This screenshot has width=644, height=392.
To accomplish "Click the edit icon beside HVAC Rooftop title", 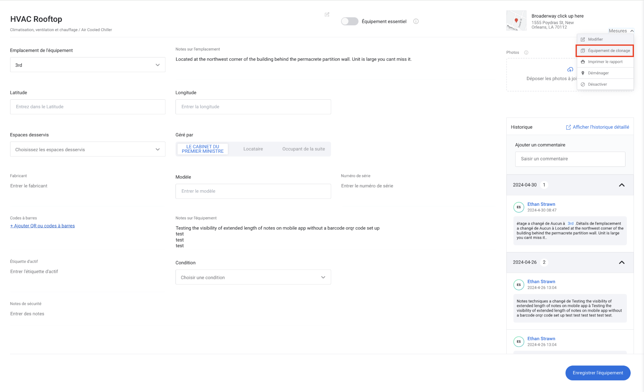I will [327, 14].
